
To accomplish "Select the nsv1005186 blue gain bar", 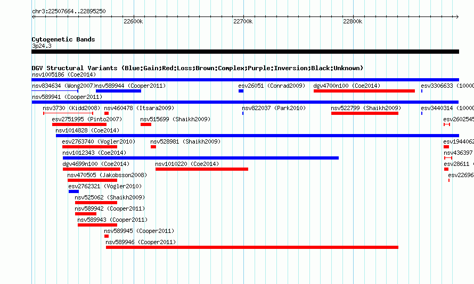I will pos(245,80).
